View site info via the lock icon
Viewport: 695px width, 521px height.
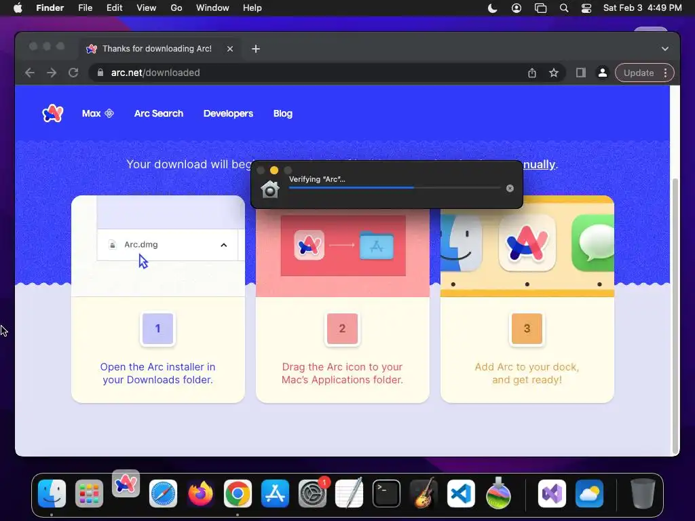[100, 73]
